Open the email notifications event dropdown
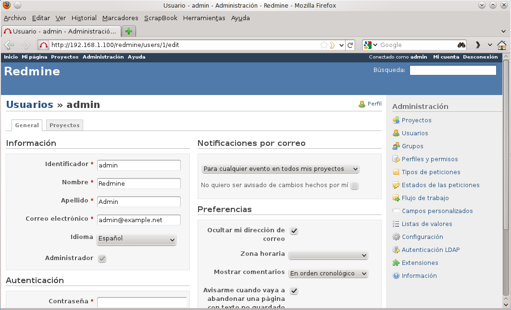This screenshot has height=310, width=511. 281,169
